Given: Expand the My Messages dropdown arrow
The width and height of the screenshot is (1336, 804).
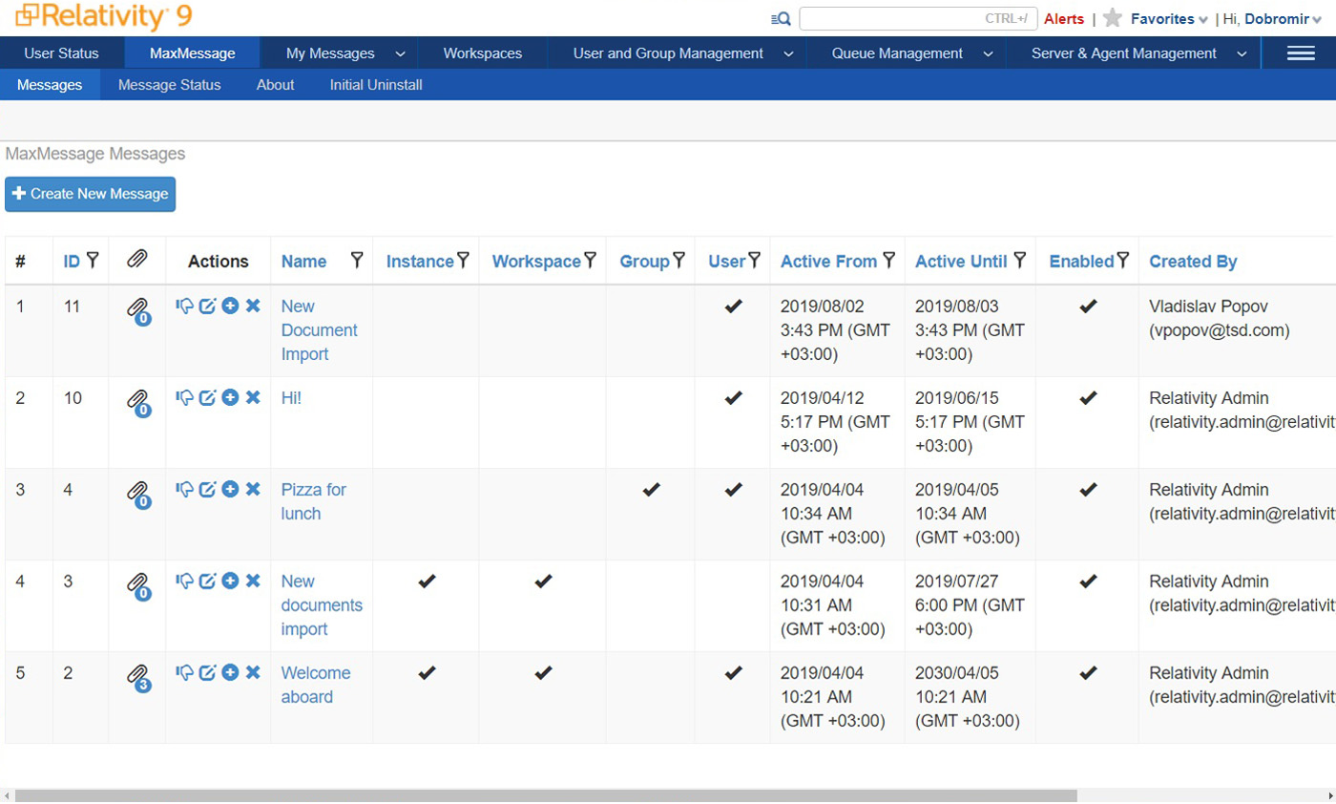Looking at the screenshot, I should 400,53.
